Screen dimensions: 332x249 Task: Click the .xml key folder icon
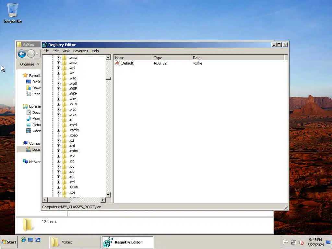[x=65, y=182]
